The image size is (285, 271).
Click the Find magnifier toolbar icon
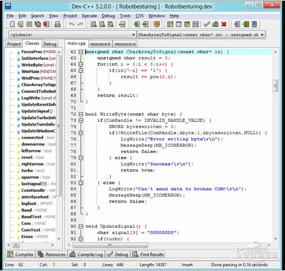pos(93,24)
